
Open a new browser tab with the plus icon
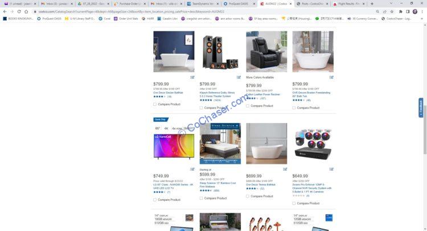click(372, 4)
